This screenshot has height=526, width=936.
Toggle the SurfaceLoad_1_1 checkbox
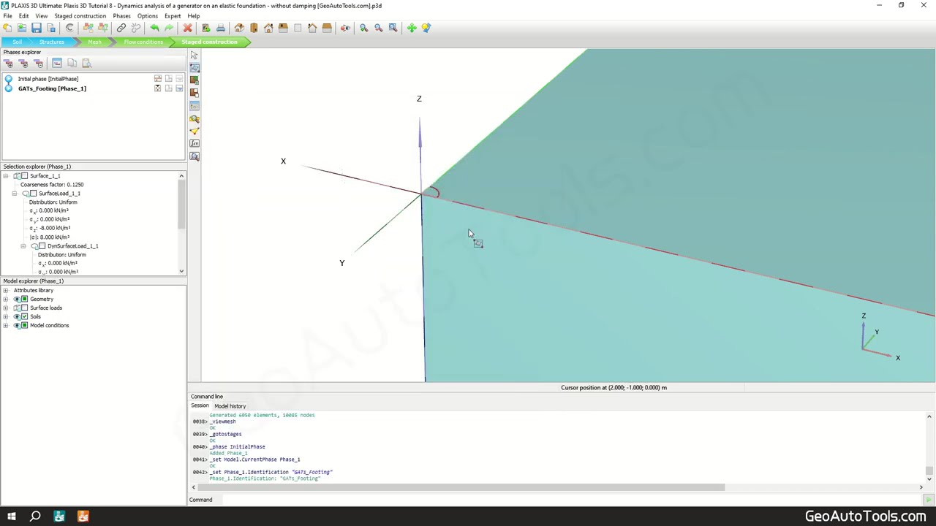pos(33,194)
